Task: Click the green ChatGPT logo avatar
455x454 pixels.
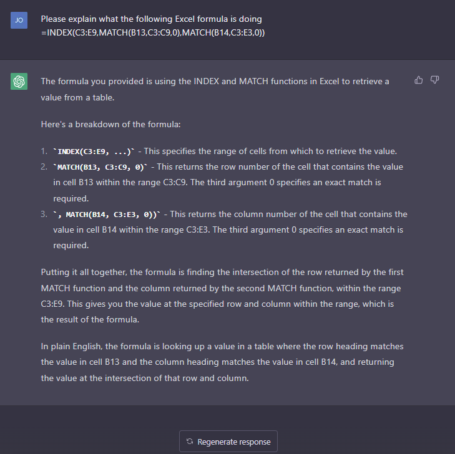Action: click(19, 82)
